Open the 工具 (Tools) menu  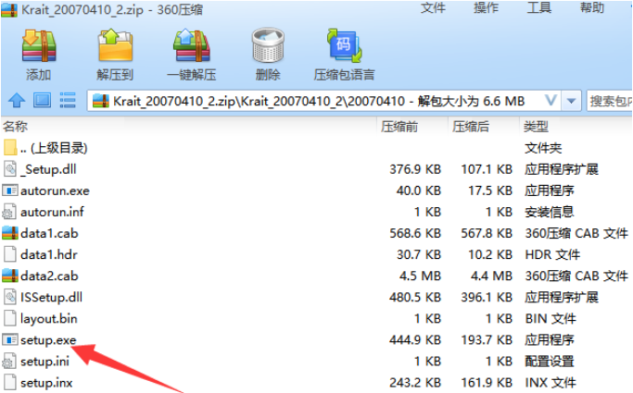coord(539,8)
